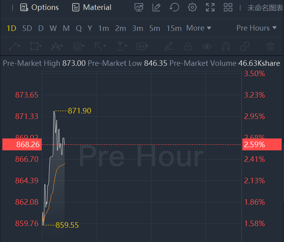The width and height of the screenshot is (284, 242).
Task: Switch to 15m interval tab
Action: click(174, 28)
